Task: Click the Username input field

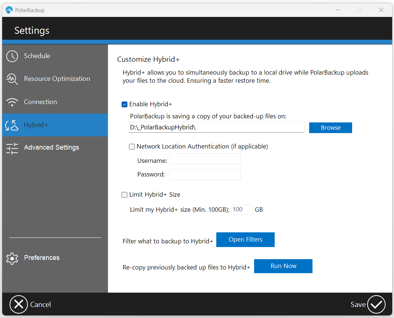Action: point(205,159)
